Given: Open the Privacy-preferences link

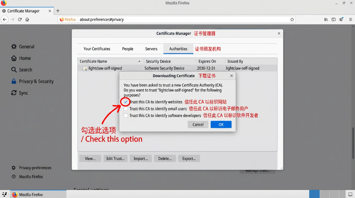Looking at the screenshot, I should (35, 168).
